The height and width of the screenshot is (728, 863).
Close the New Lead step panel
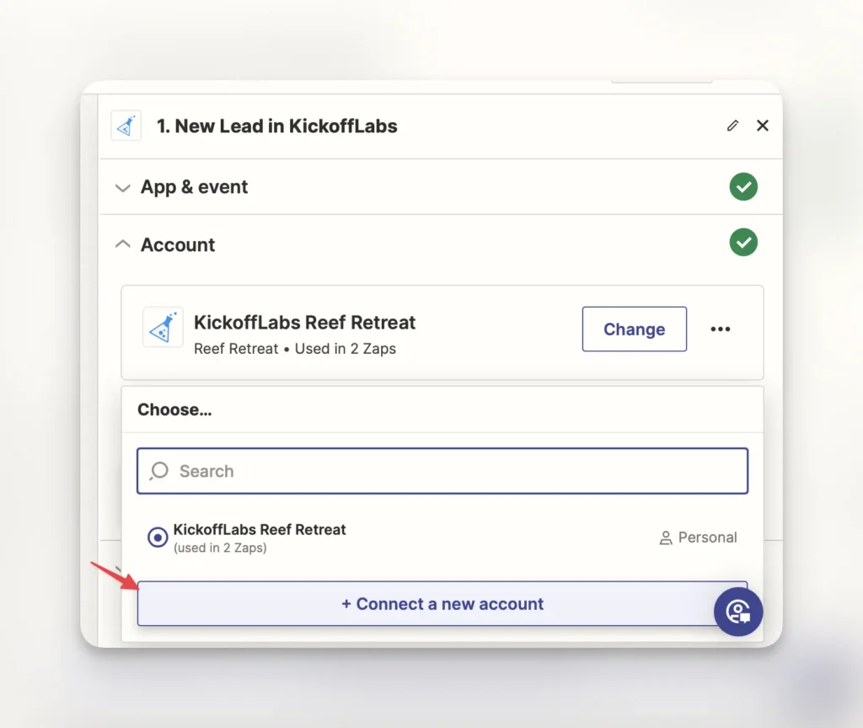(762, 126)
